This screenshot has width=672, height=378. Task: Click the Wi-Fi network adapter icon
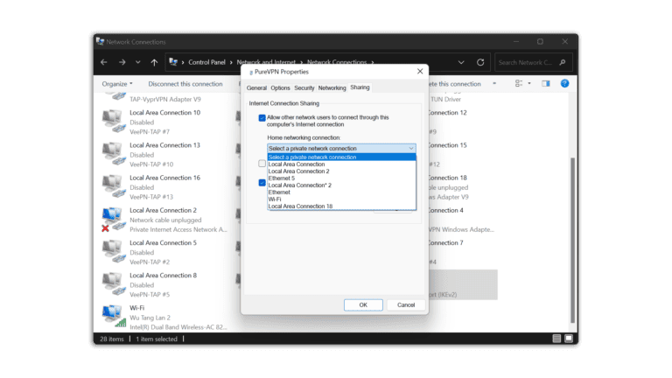click(x=112, y=313)
